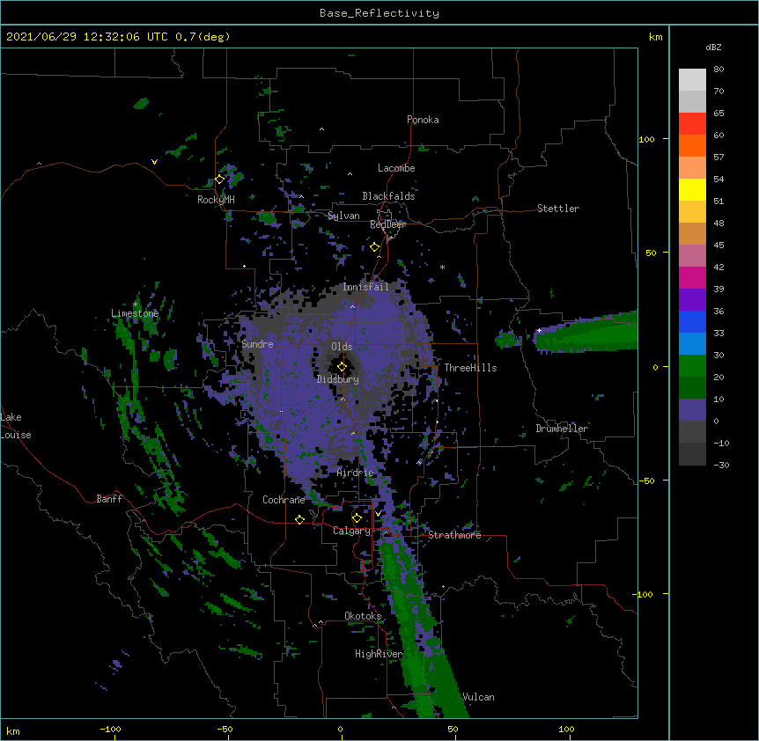Click the yellow diamond marker near RockyMH

(220, 180)
